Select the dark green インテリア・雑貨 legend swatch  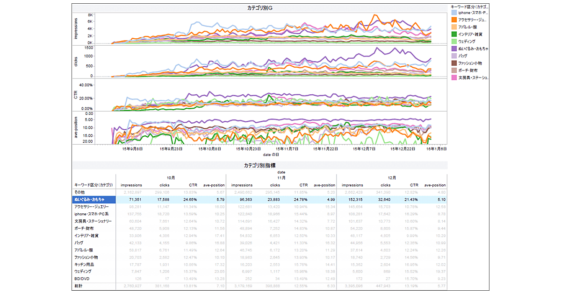tap(454, 34)
